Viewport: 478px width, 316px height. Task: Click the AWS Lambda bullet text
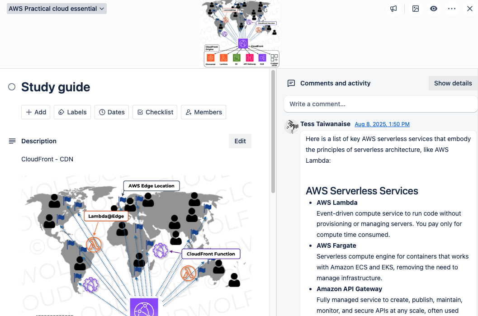point(337,203)
